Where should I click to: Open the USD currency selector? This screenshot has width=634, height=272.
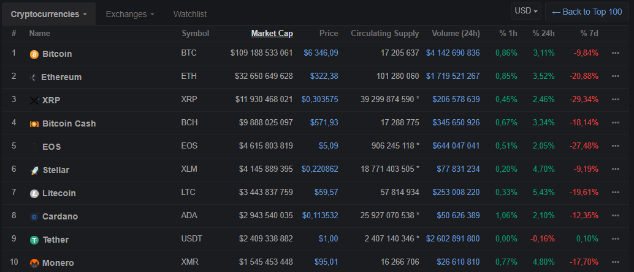(527, 11)
